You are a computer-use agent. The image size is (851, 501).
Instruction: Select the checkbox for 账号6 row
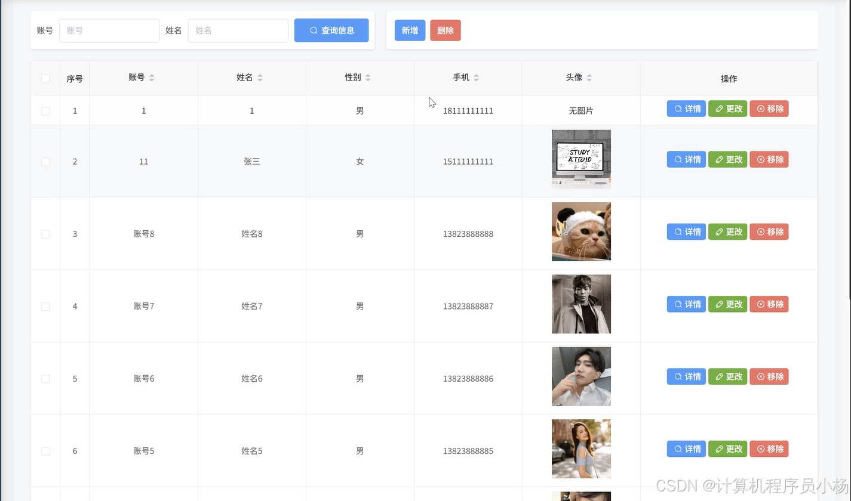45,379
